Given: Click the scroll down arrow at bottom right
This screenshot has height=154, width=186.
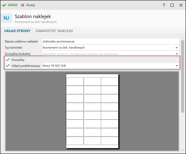Looking at the screenshot, I should (x=182, y=150).
